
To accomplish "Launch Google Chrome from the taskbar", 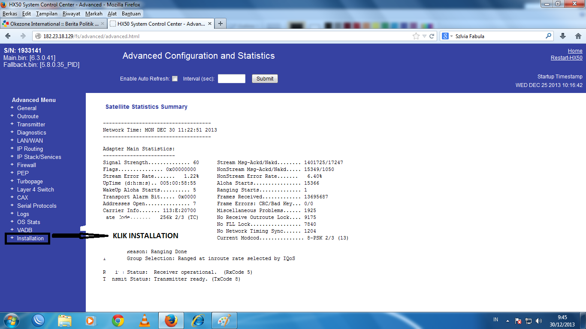I will (117, 320).
